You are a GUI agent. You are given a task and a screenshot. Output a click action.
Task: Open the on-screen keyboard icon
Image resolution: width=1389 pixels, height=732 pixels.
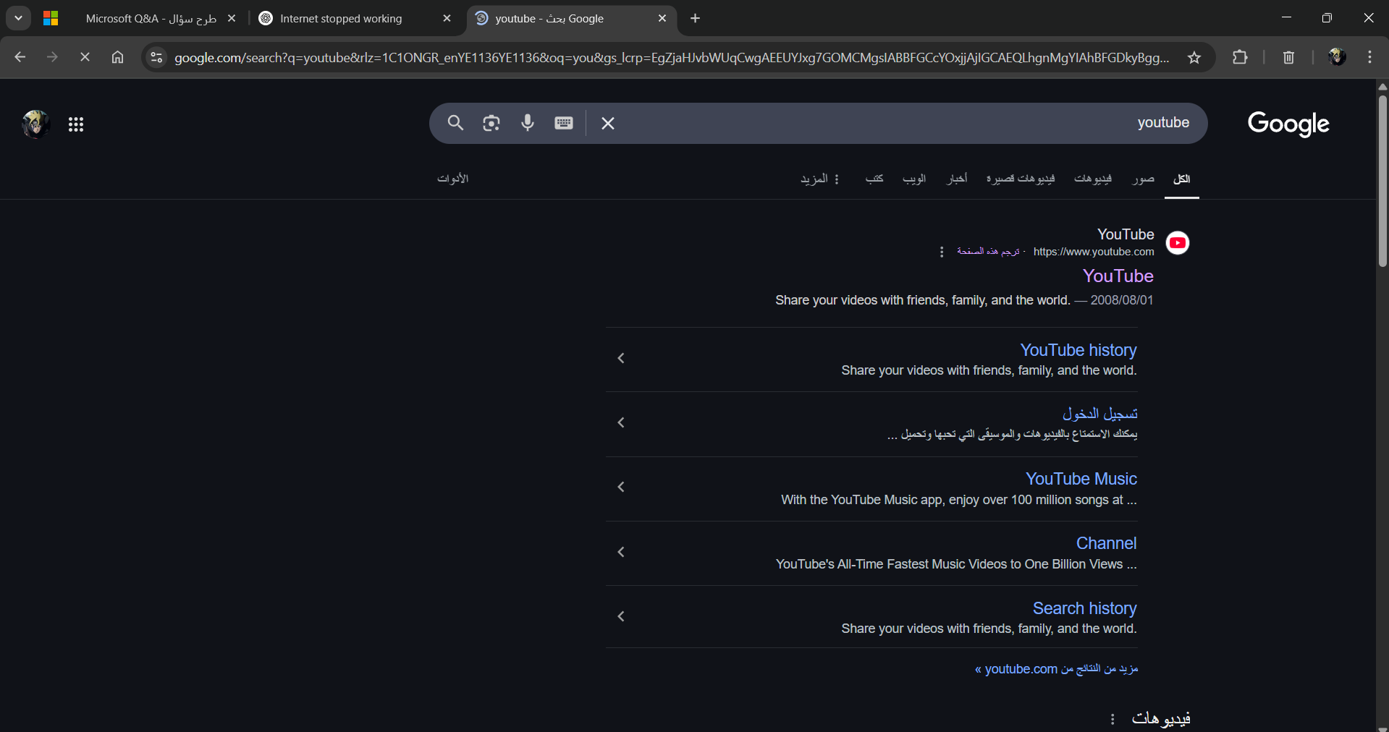(564, 123)
